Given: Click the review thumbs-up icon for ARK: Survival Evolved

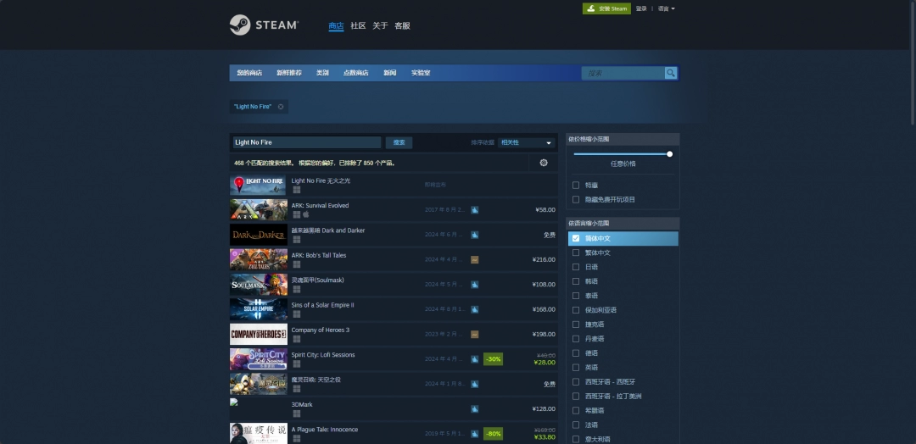Looking at the screenshot, I should click(475, 209).
